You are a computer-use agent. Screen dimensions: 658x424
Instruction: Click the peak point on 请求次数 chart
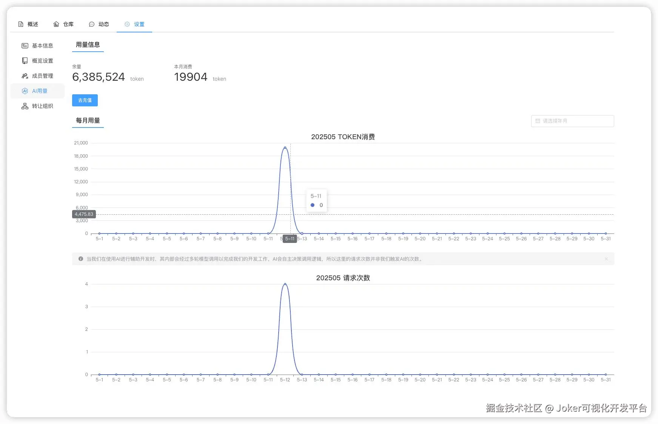[x=285, y=284]
